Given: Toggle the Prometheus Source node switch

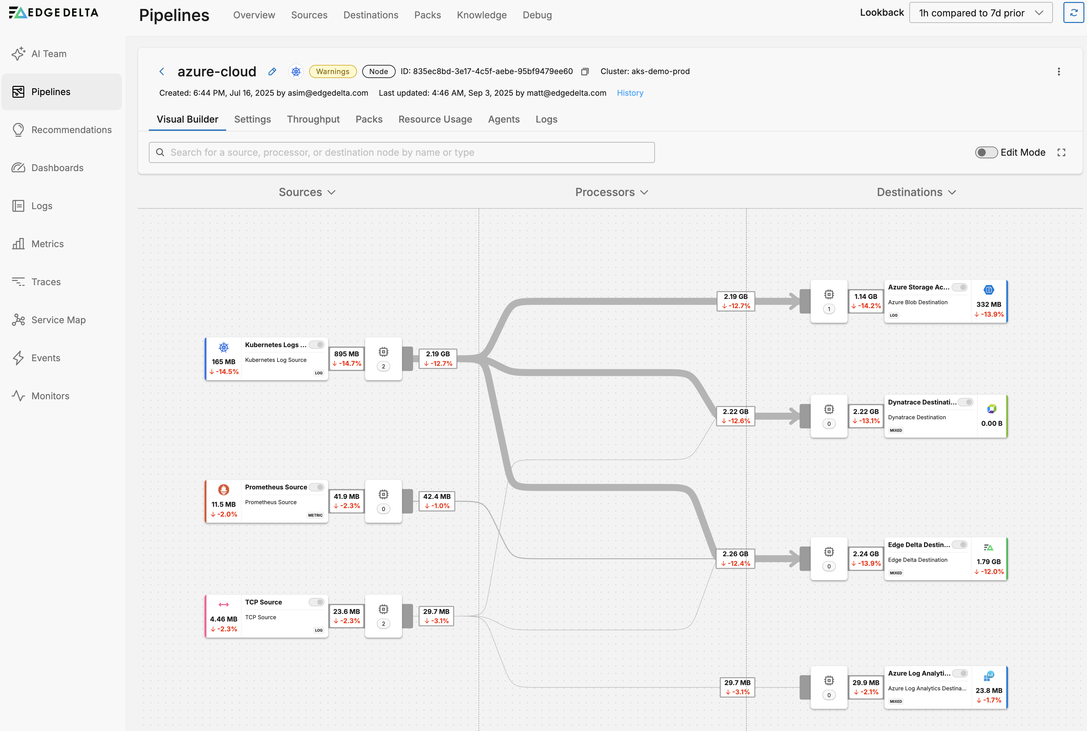Looking at the screenshot, I should [317, 487].
